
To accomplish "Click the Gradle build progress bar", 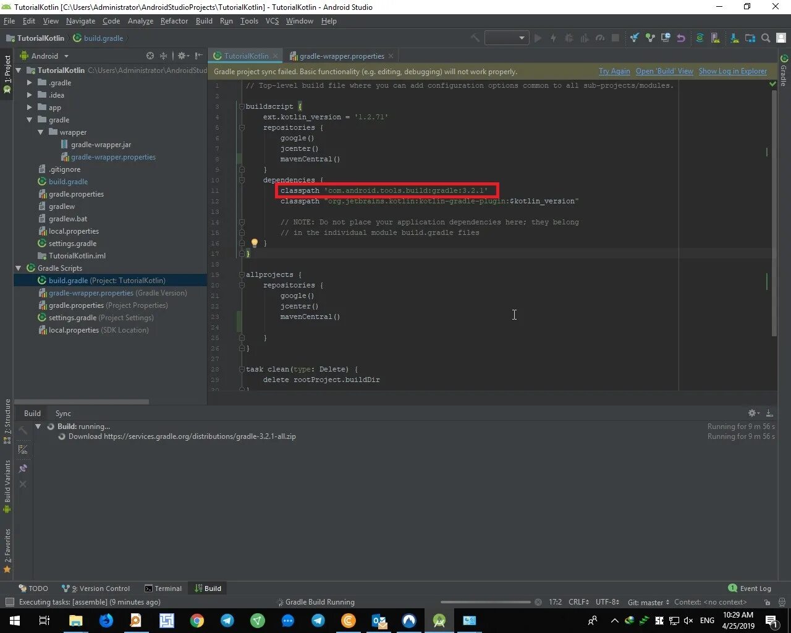I will [x=486, y=602].
